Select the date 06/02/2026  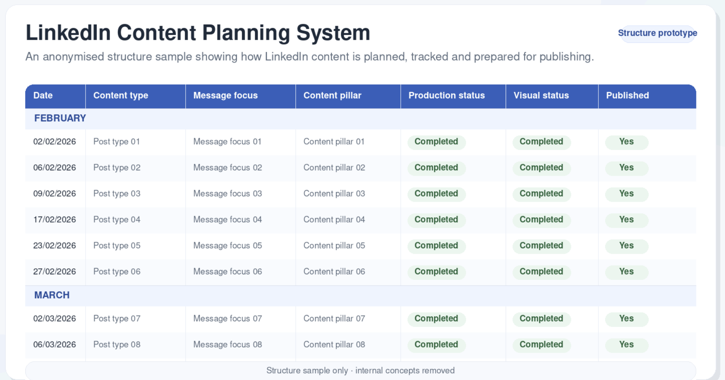pos(55,168)
